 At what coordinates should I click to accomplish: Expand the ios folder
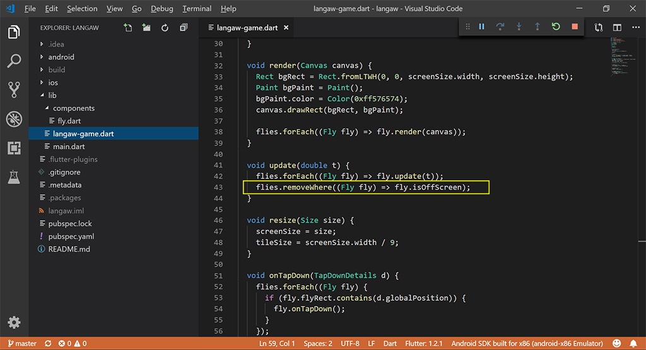coord(53,83)
